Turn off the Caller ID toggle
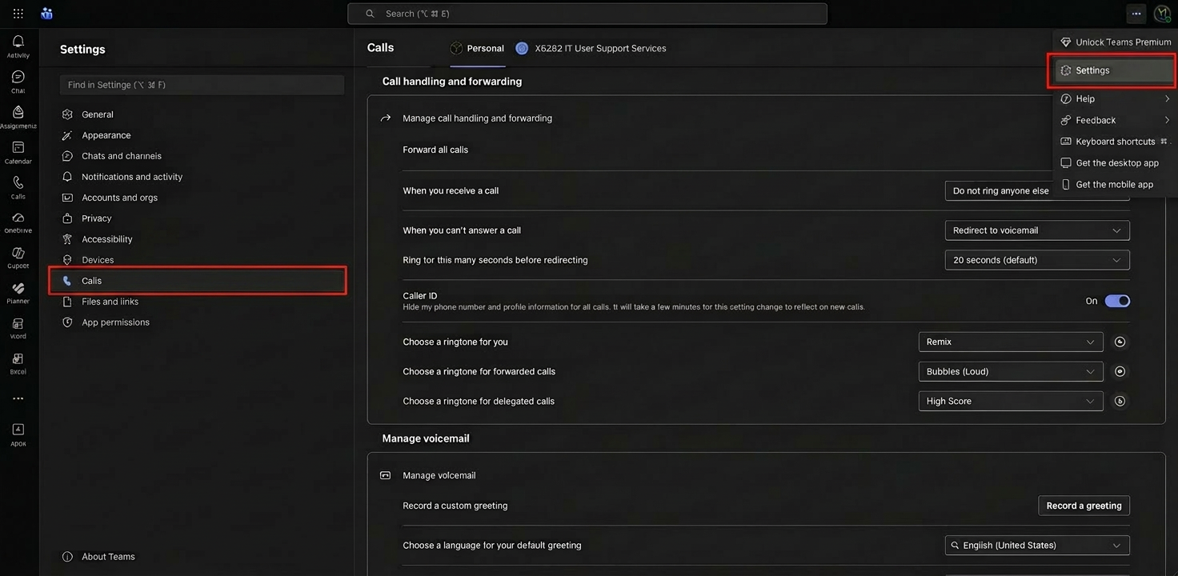This screenshot has width=1178, height=576. coord(1117,301)
